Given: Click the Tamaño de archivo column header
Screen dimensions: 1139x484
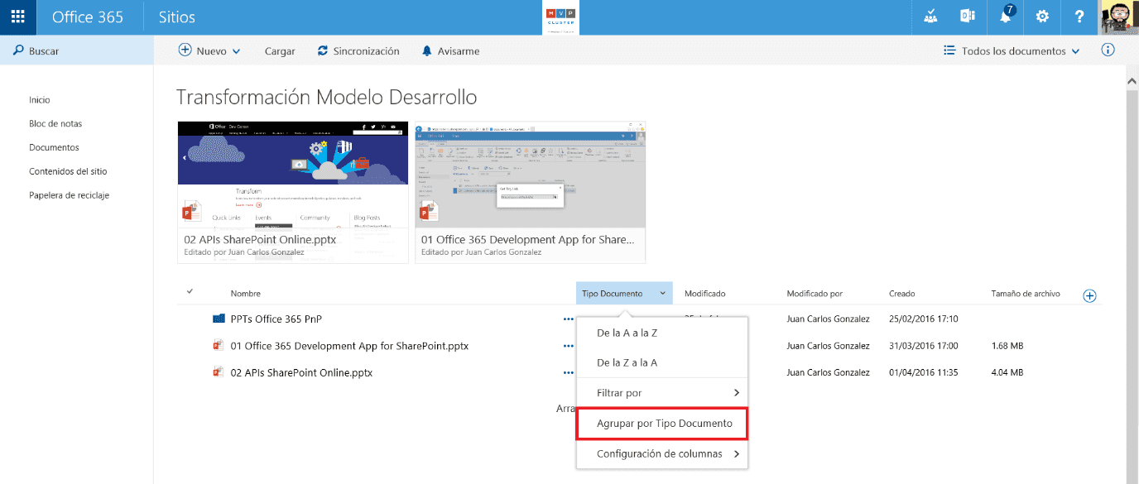Looking at the screenshot, I should (1026, 294).
